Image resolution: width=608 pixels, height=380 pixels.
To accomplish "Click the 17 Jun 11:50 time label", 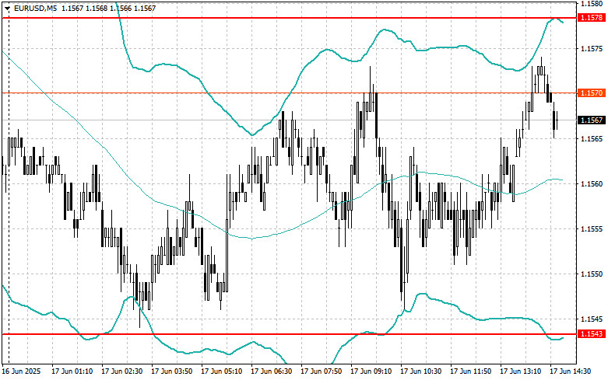I will click(x=470, y=371).
